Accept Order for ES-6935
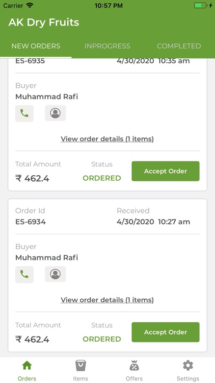The height and width of the screenshot is (383, 215). 166,171
